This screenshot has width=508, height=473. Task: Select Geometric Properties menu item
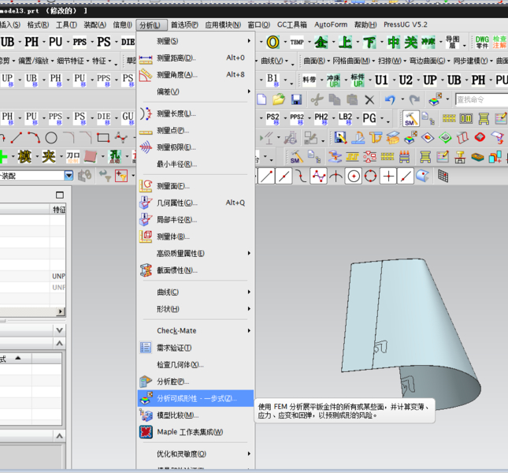pyautogui.click(x=195, y=203)
